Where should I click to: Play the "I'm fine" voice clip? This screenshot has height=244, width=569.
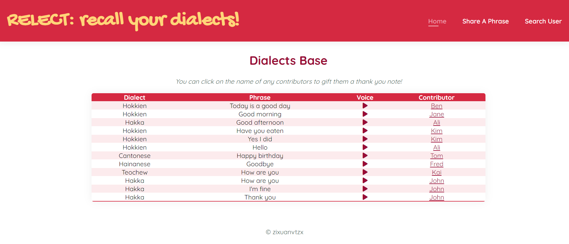pos(365,189)
